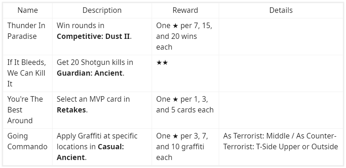Screen dimensions: 346x168
Task: Select the "Name" column header
Action: click(27, 10)
